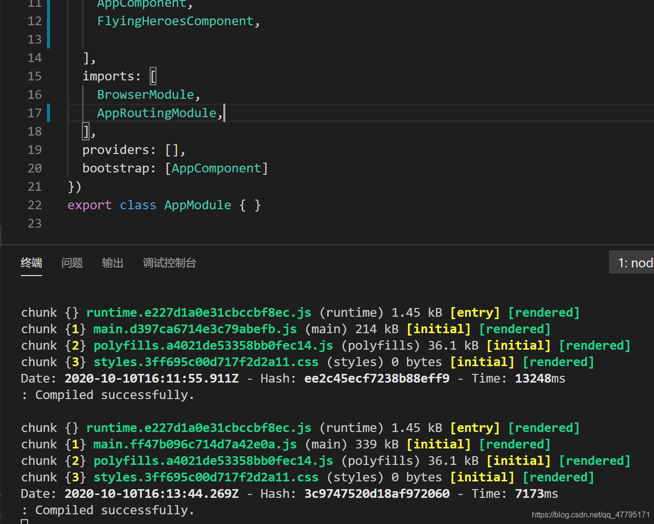
Task: Click BrowserModule in the imports array
Action: 145,94
